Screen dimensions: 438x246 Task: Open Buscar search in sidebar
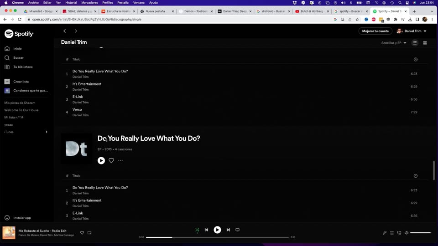coord(14,58)
